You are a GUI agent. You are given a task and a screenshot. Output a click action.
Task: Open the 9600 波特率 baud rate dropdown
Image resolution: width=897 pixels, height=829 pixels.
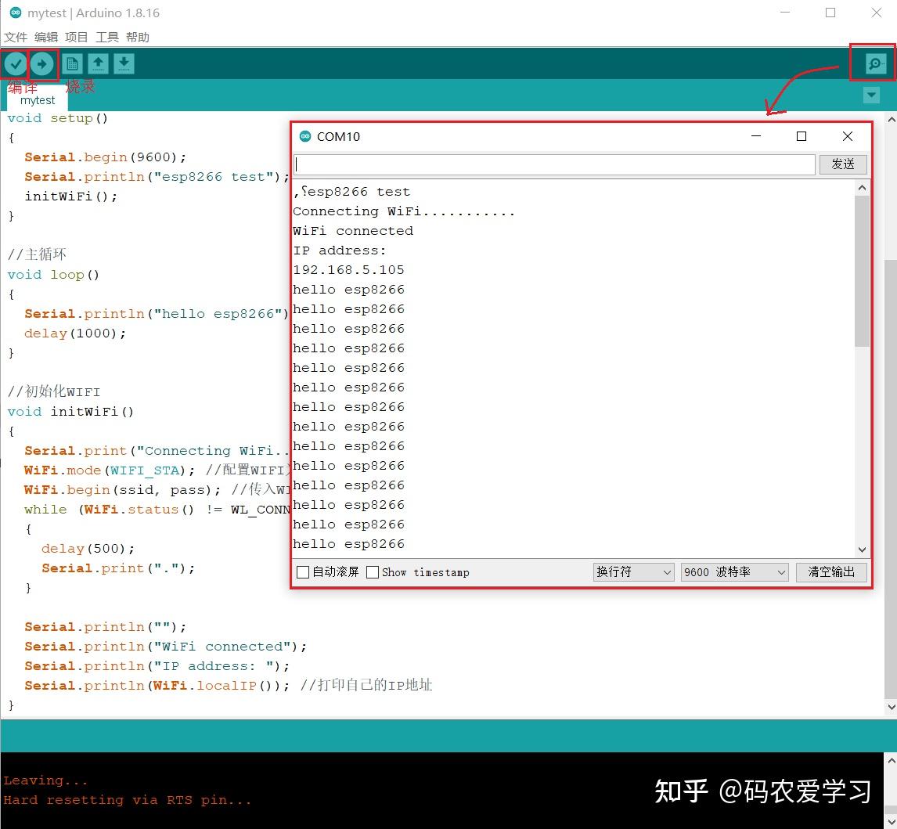coord(733,572)
